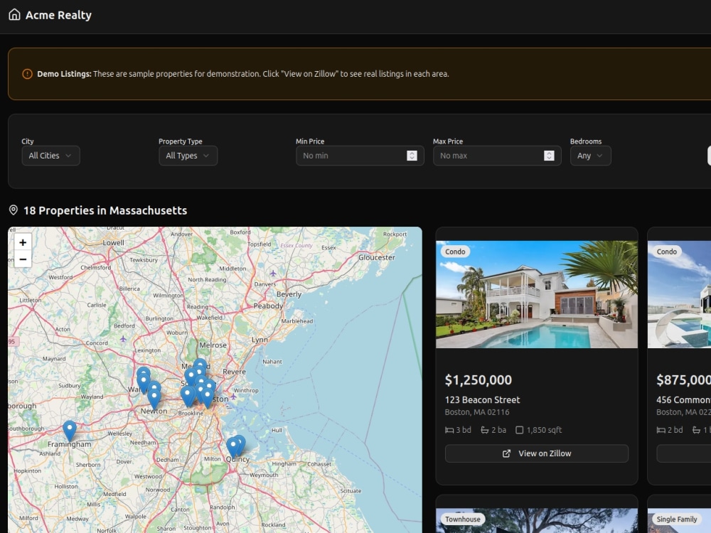Viewport: 711px width, 533px height.
Task: Click the Acme Realty brand title
Action: click(x=58, y=15)
